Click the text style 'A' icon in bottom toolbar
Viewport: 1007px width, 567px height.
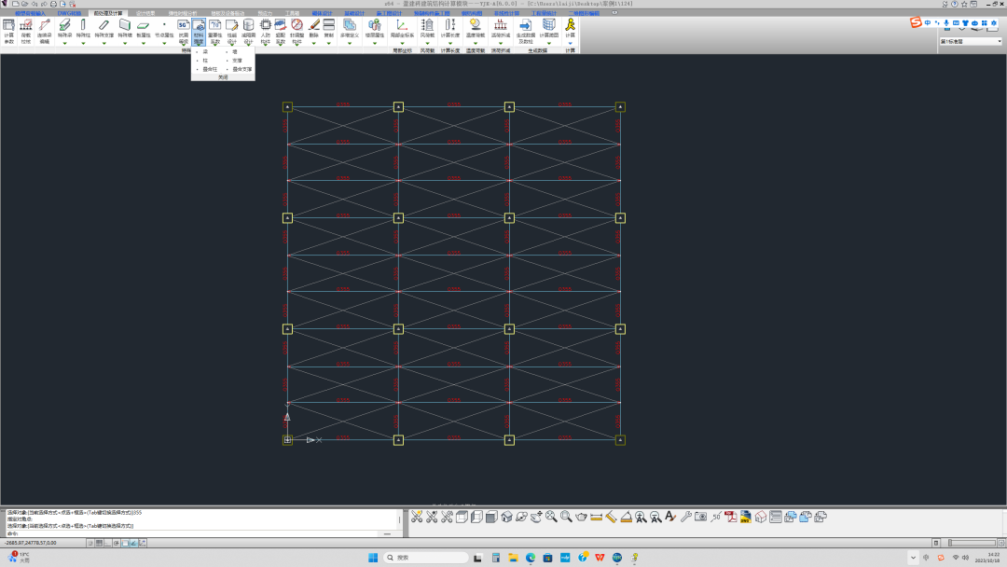[670, 517]
